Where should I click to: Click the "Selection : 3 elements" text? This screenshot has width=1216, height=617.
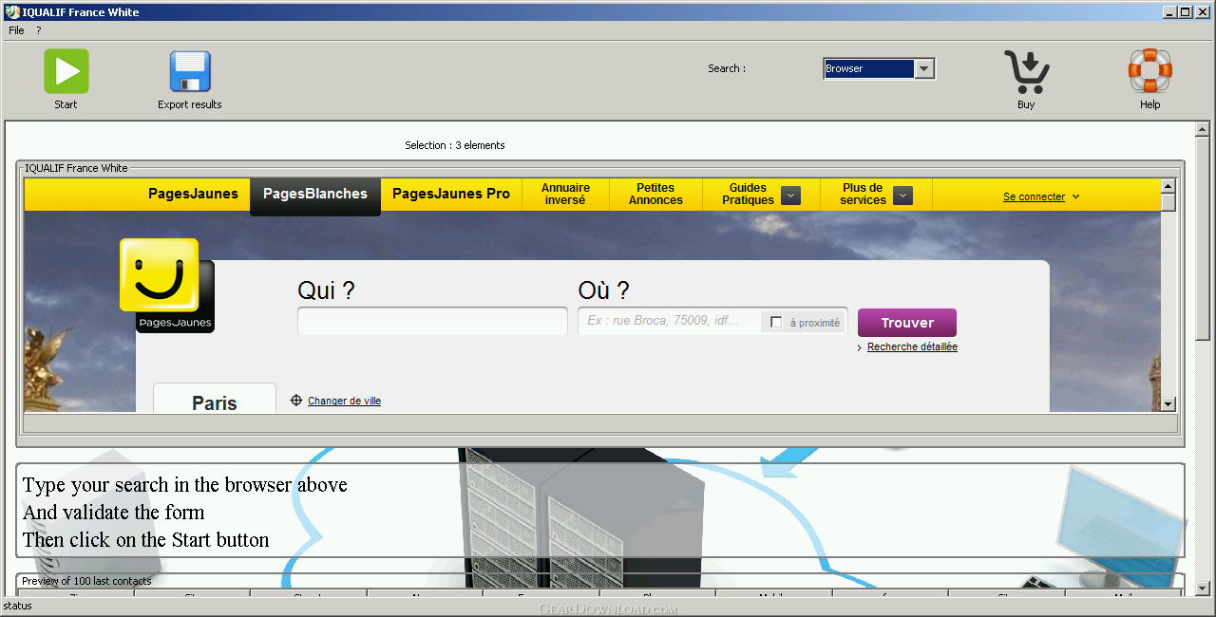455,145
